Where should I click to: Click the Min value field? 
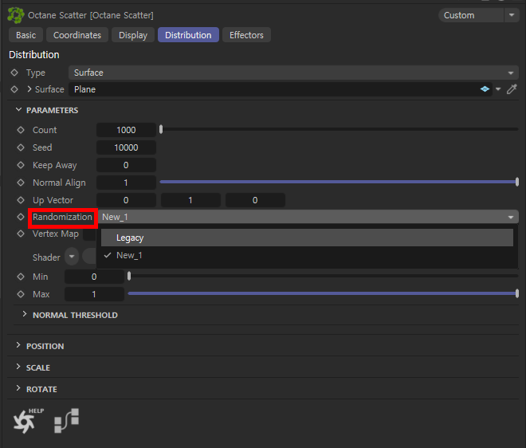coord(94,277)
